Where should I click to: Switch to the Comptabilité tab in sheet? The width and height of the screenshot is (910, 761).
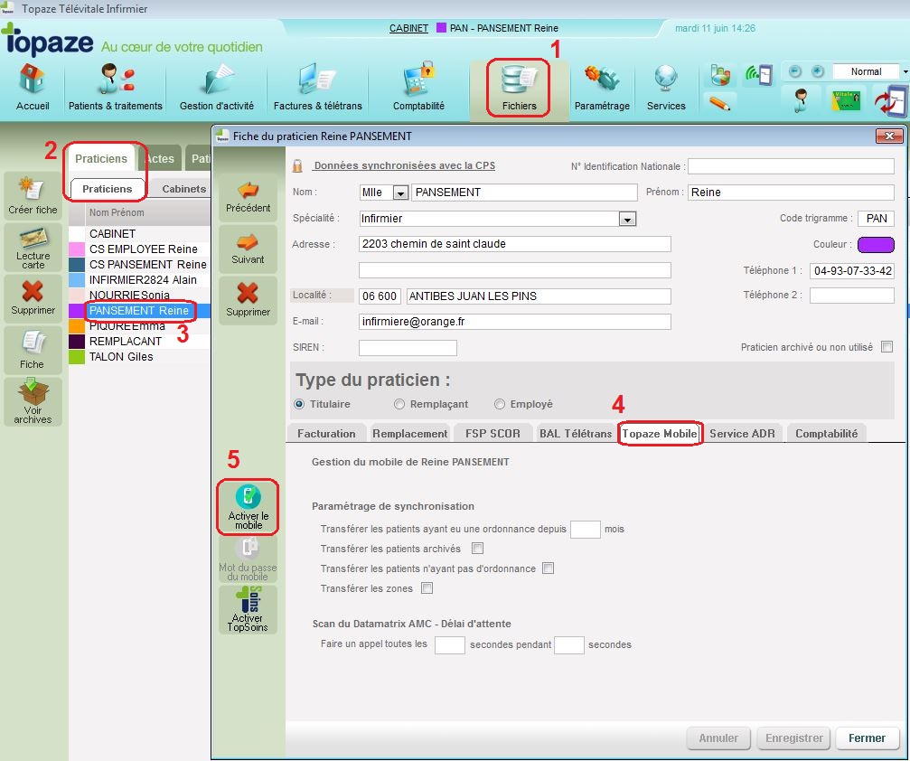[827, 434]
